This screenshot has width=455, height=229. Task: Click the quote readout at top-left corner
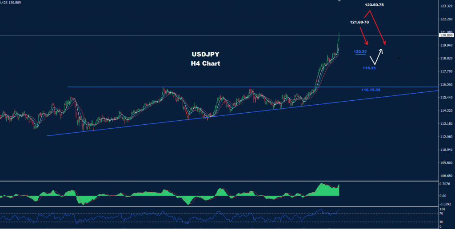pos(11,2)
